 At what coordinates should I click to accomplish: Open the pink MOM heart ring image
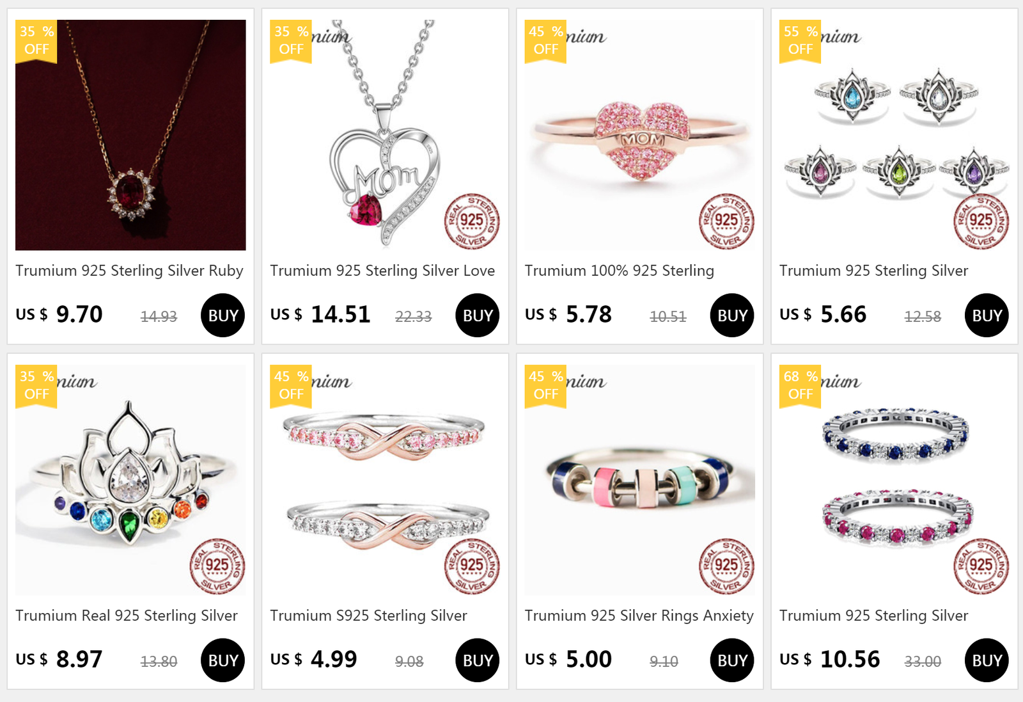pyautogui.click(x=639, y=135)
